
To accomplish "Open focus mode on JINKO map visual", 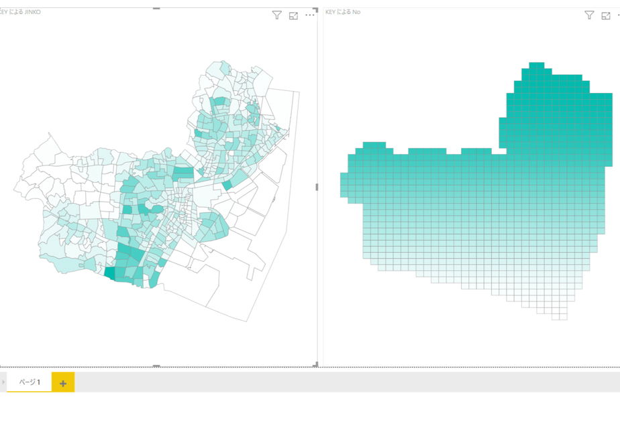I will (293, 16).
